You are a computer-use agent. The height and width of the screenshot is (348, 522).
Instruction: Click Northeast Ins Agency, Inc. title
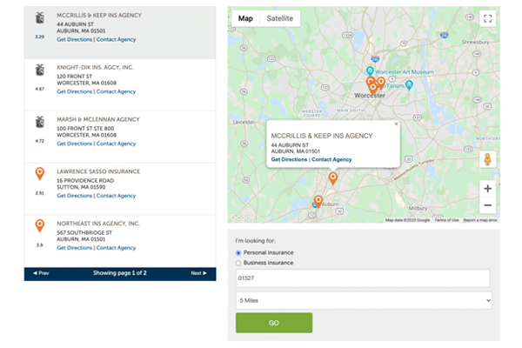click(x=98, y=224)
